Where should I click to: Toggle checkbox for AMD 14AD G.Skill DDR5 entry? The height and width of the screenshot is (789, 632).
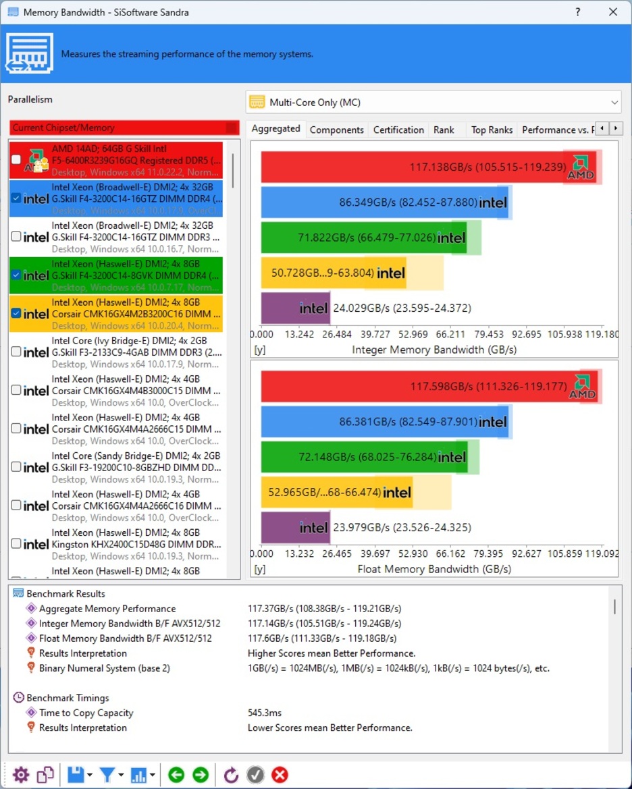tap(16, 159)
